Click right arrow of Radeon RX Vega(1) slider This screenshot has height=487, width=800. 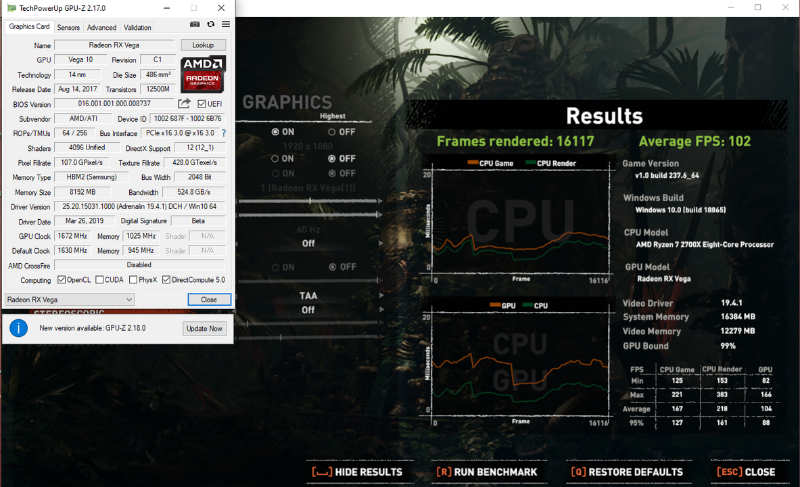click(380, 201)
